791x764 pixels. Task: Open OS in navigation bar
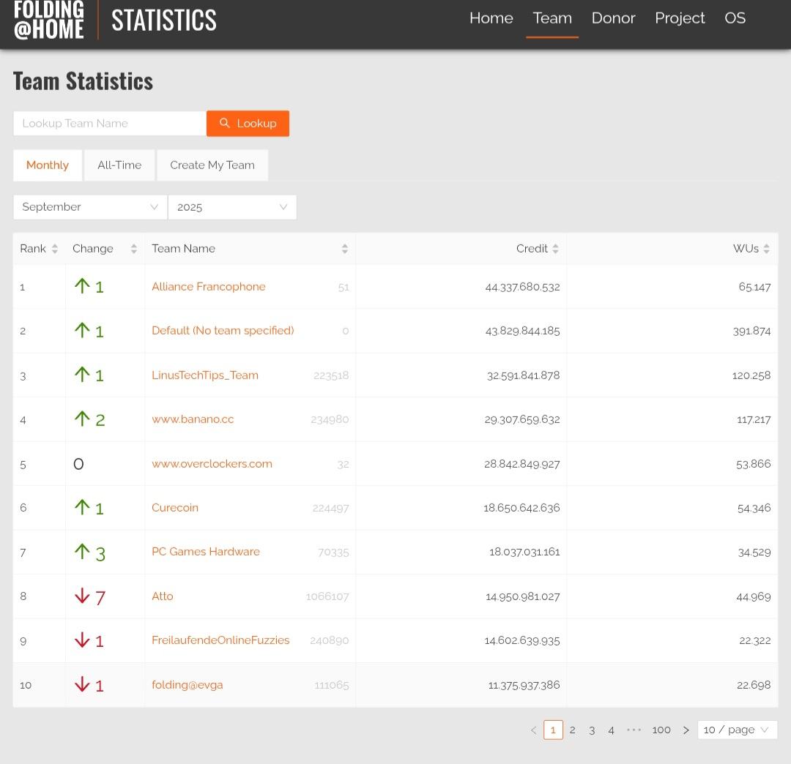(735, 18)
